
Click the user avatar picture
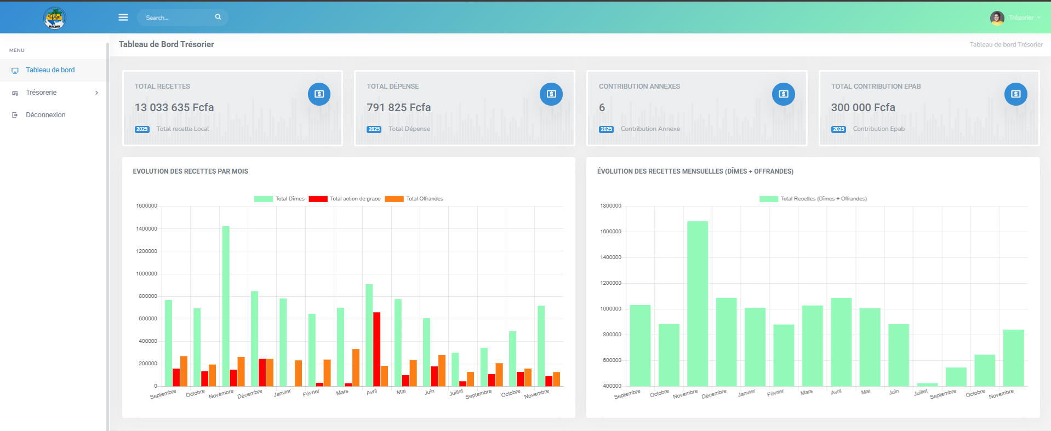click(x=997, y=18)
